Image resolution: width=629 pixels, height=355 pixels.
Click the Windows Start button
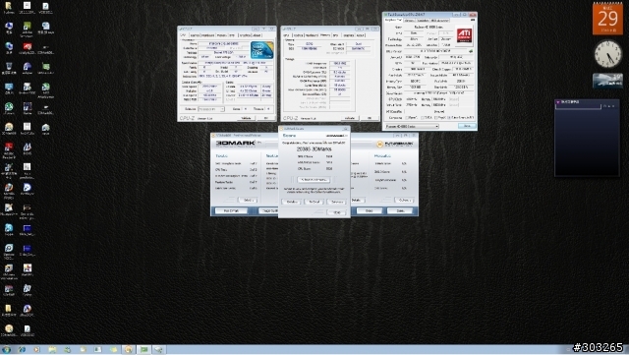pos(6,350)
